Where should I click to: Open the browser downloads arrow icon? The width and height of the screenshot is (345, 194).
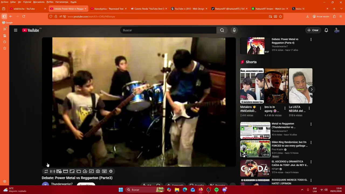pyautogui.click(x=308, y=16)
